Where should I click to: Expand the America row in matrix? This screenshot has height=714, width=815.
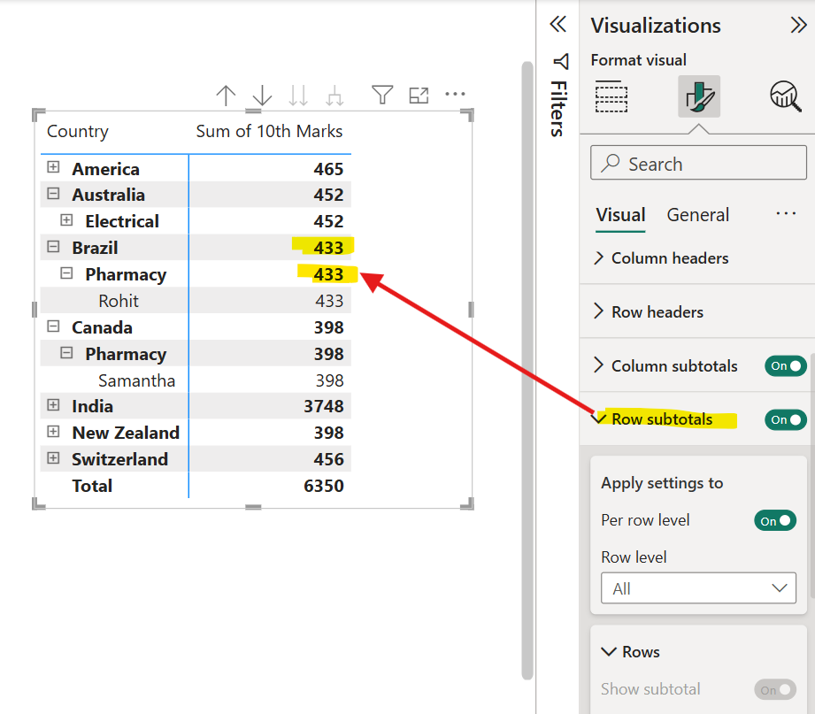coord(54,167)
